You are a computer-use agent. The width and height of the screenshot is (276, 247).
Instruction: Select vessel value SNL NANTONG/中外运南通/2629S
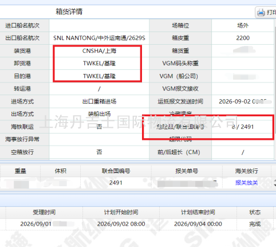[99, 38]
